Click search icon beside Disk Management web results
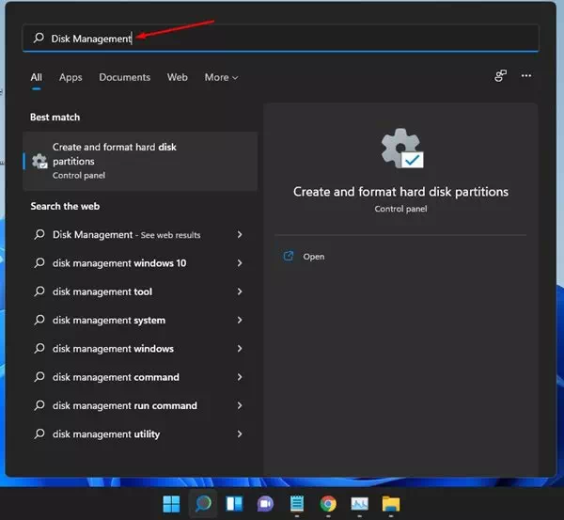This screenshot has width=564, height=520. coord(39,234)
